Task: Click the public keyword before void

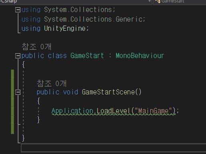Action: click(x=48, y=92)
